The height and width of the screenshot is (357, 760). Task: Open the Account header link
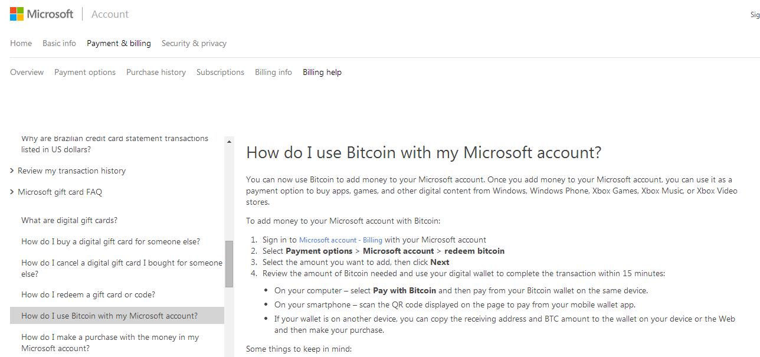point(110,14)
